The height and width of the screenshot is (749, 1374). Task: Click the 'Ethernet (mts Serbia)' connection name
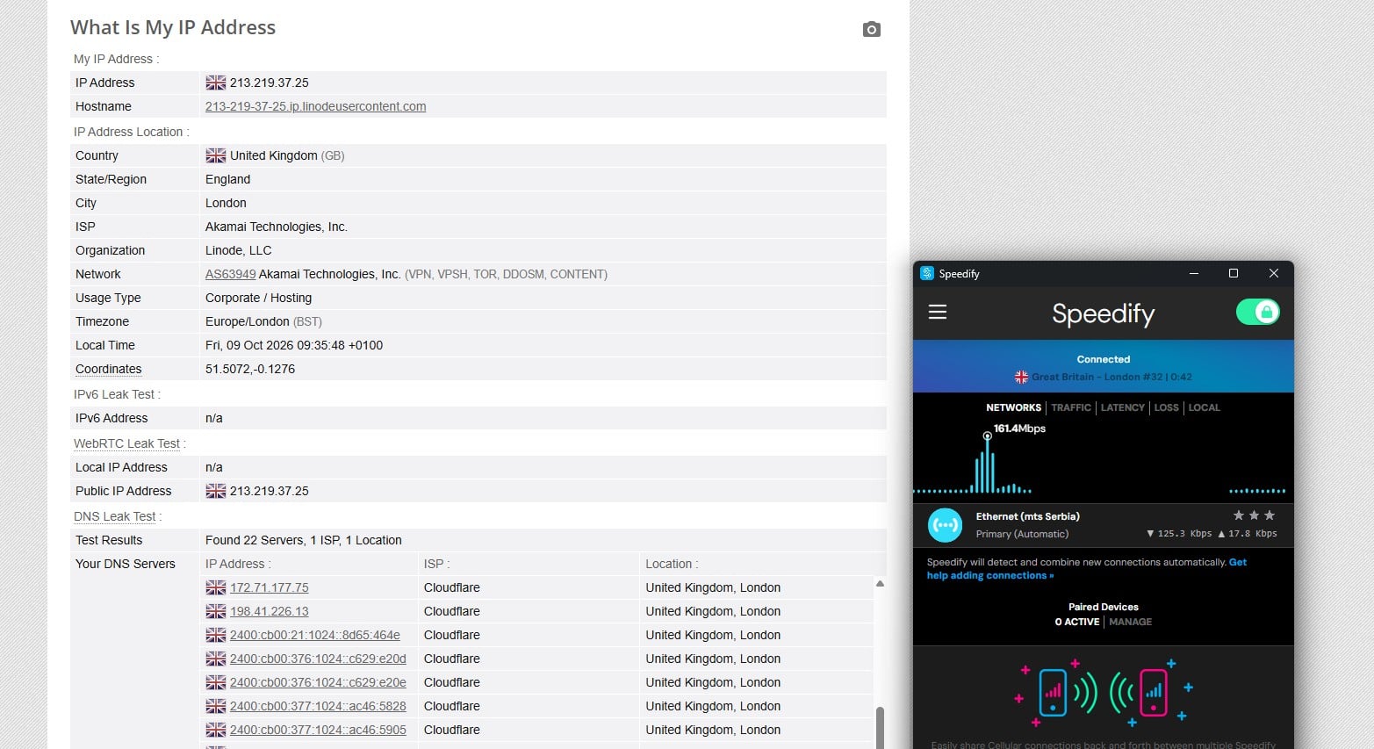[x=1027, y=516]
